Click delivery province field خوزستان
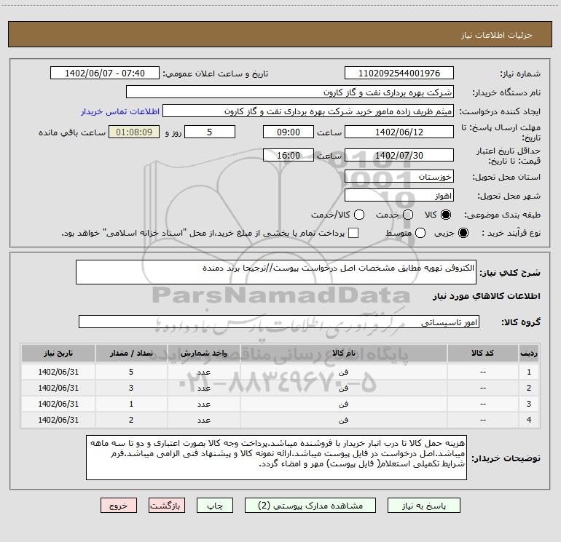 399,177
